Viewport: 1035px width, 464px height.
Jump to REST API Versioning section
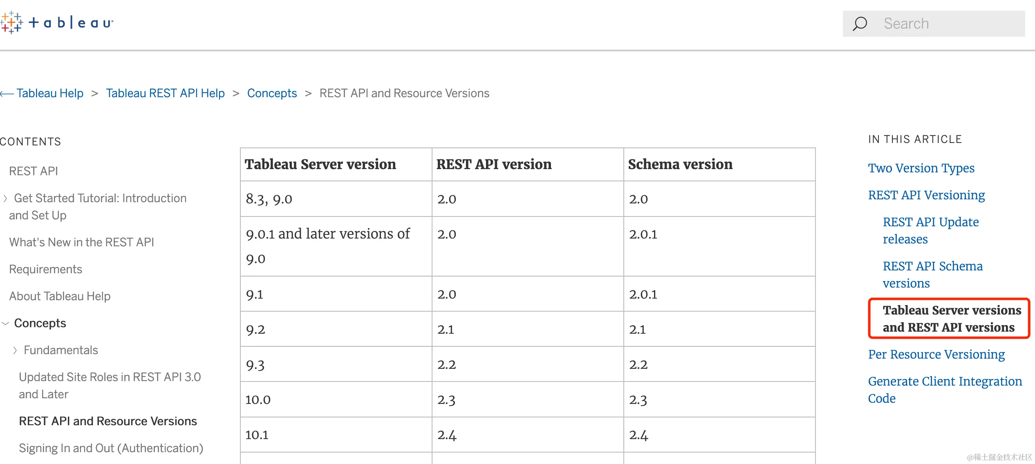point(926,195)
